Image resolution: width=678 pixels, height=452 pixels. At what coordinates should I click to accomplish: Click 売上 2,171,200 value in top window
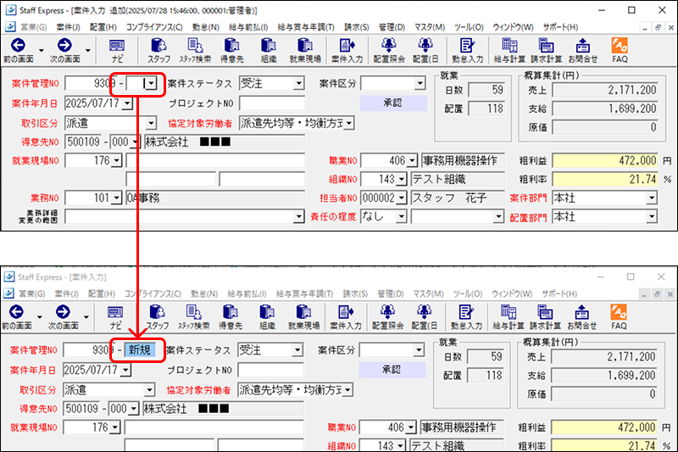(x=605, y=90)
